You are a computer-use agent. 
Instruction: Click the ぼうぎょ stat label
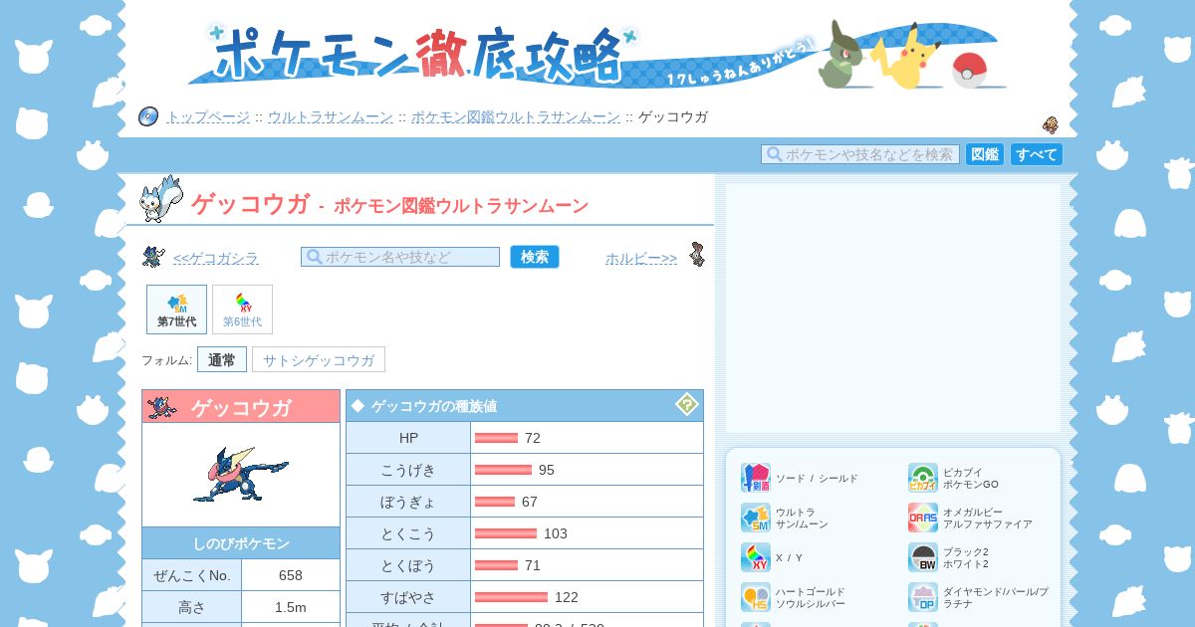pos(408,502)
